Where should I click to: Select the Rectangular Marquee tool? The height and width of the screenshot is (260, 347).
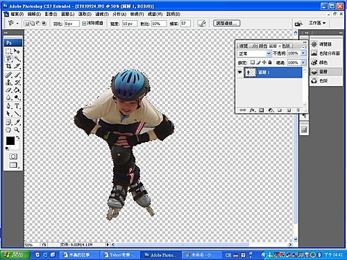(8, 51)
